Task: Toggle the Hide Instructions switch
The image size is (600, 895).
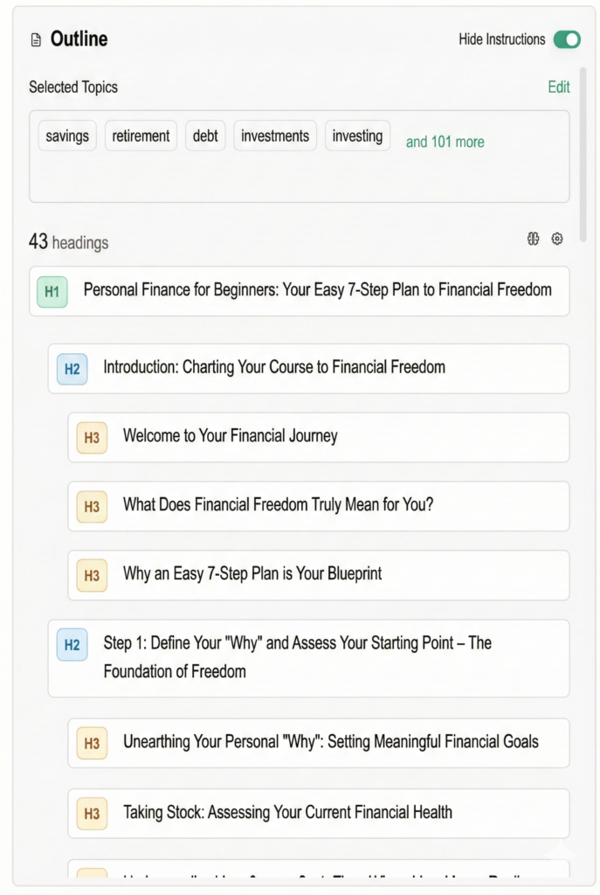Action: tap(566, 39)
